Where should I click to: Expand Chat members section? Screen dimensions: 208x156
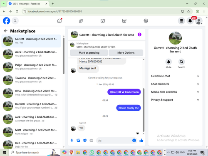click(x=175, y=84)
